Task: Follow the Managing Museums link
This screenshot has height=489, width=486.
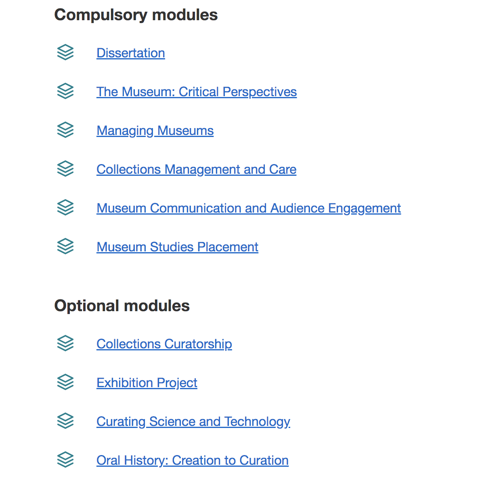Action: coord(155,131)
